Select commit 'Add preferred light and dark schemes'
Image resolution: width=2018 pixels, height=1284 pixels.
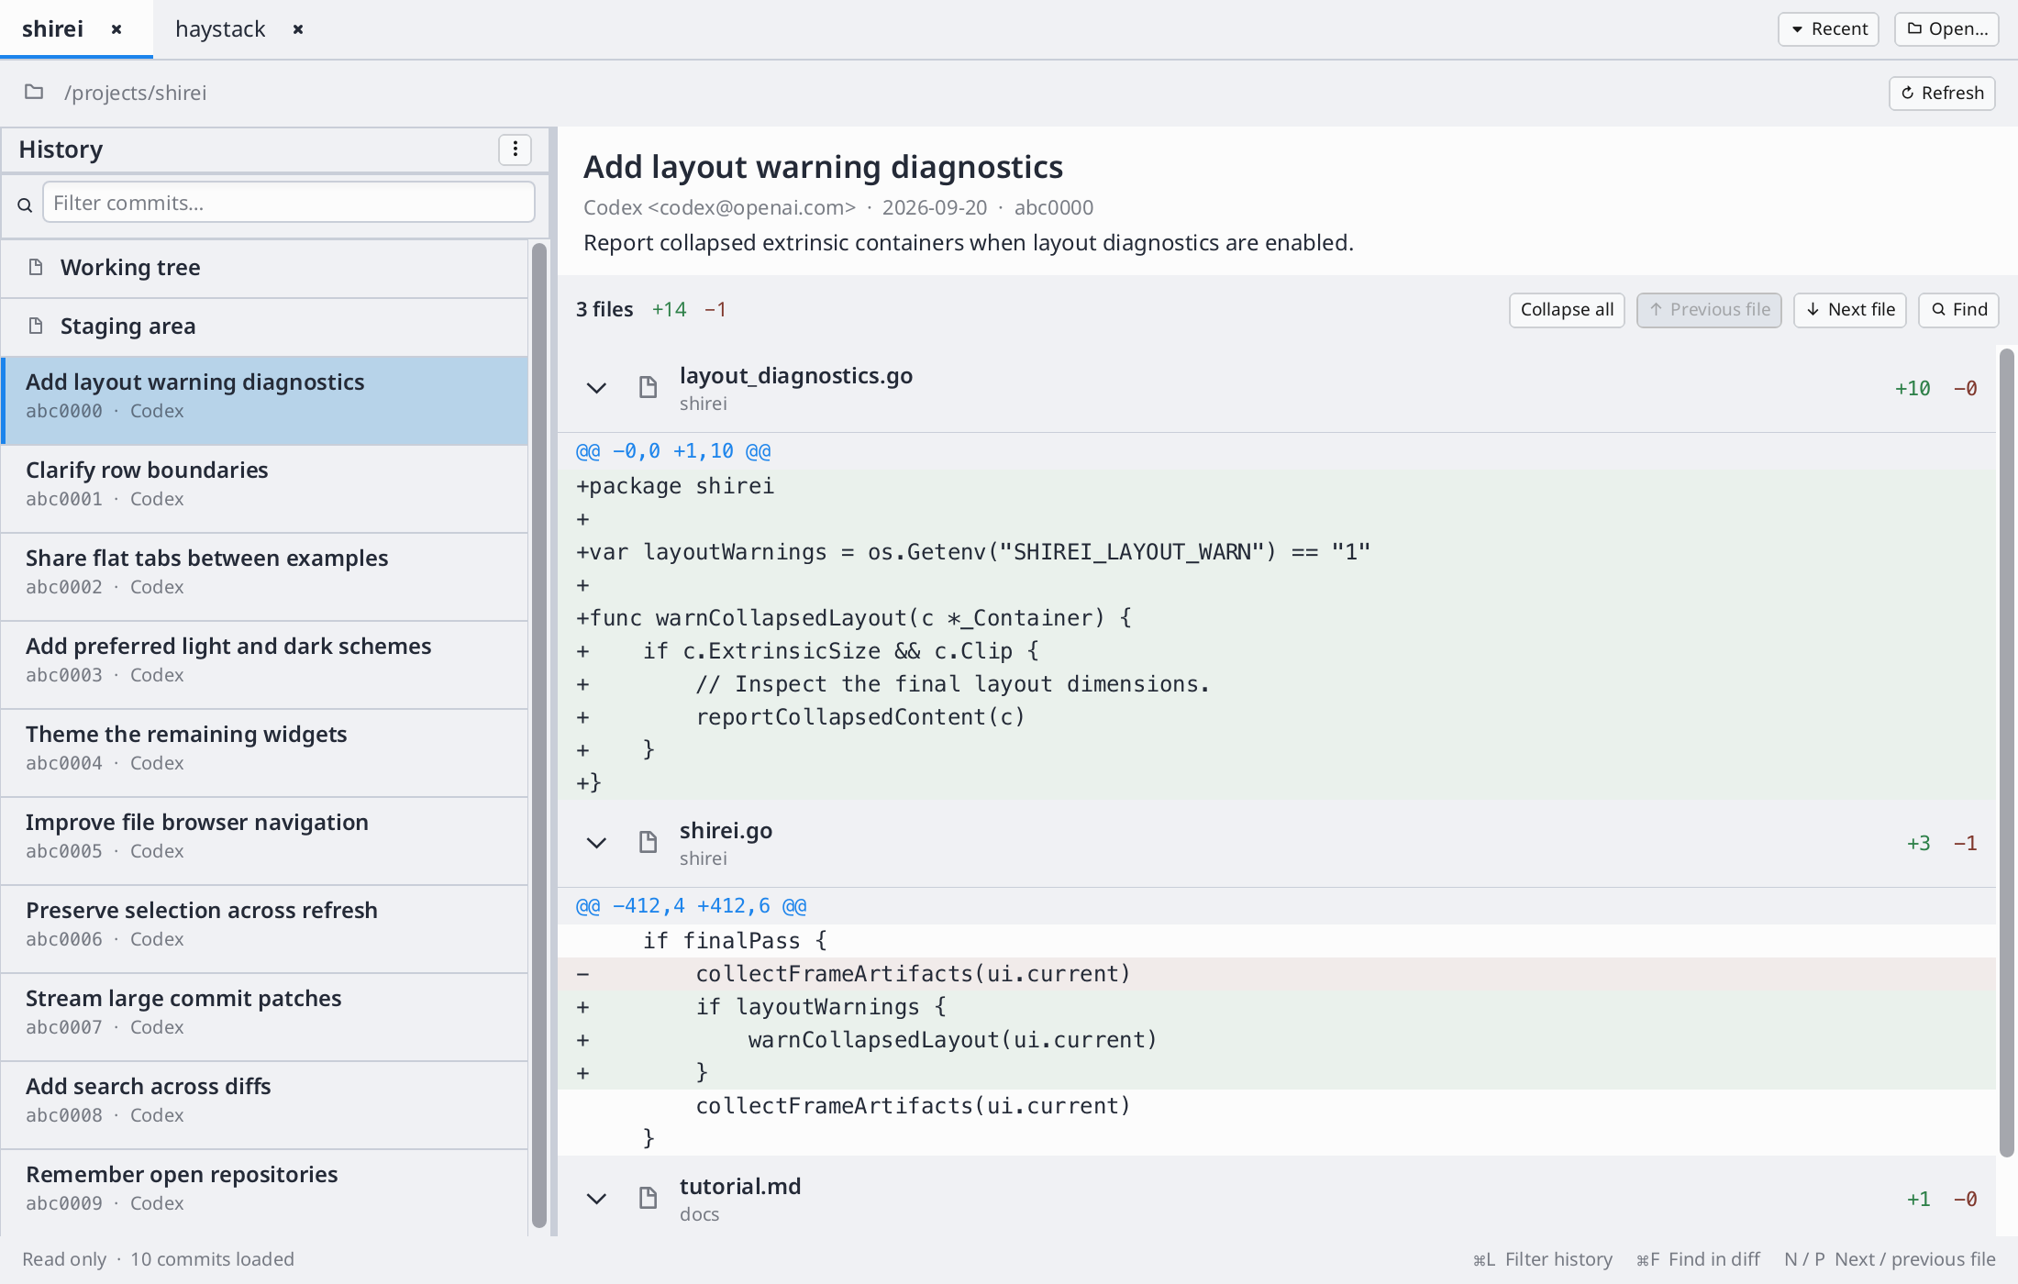pos(264,665)
